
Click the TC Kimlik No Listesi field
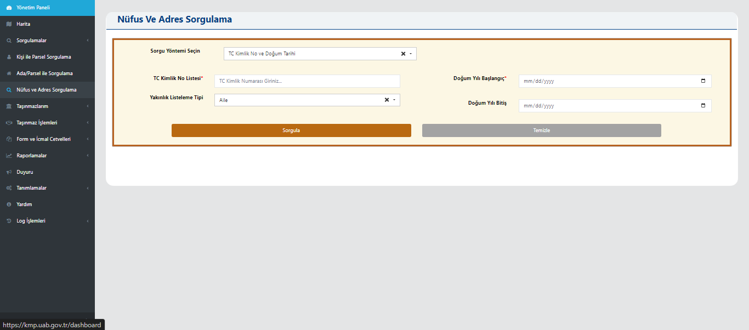[307, 81]
